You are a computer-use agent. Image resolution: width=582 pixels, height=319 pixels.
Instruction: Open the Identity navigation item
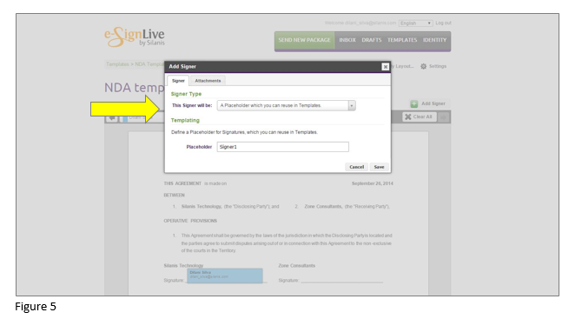[x=434, y=40]
